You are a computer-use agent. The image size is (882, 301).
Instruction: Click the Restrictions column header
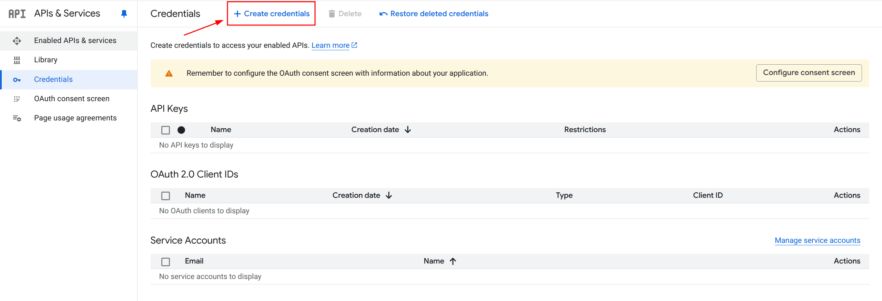click(585, 130)
